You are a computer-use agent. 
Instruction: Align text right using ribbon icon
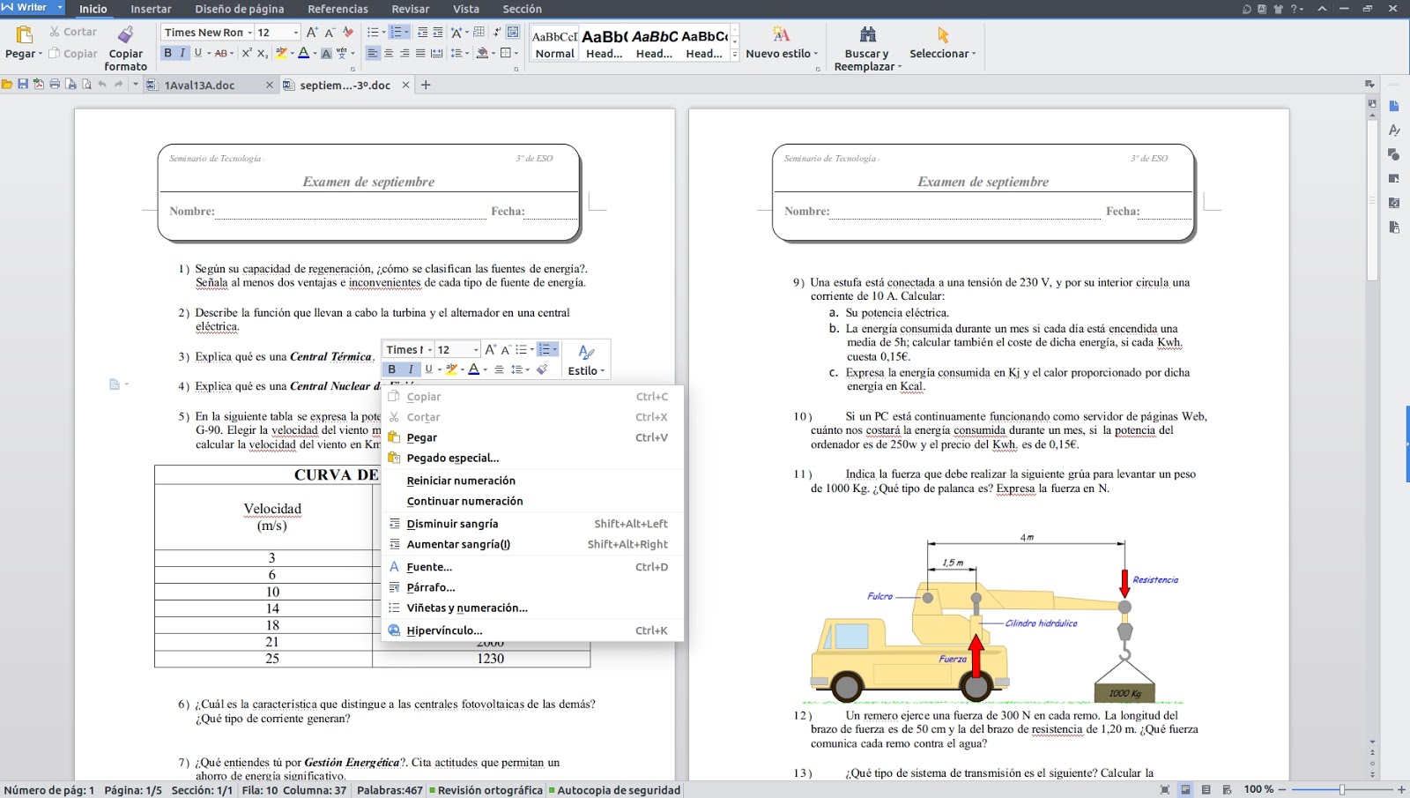pos(404,53)
